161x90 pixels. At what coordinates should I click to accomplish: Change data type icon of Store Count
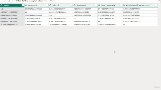point(75,5)
